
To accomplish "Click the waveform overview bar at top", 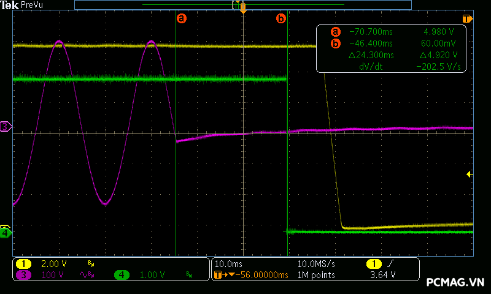I will click(x=242, y=4).
